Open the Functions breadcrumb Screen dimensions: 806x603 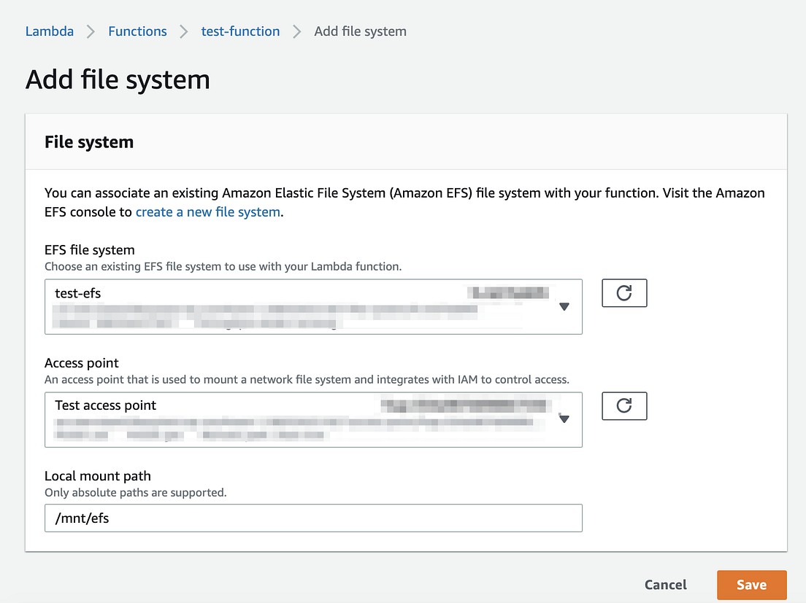click(x=137, y=31)
